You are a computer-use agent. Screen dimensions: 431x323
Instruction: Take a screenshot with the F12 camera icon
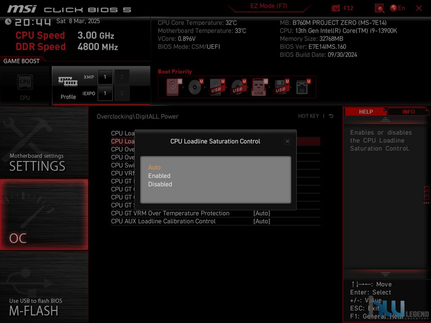coord(335,8)
